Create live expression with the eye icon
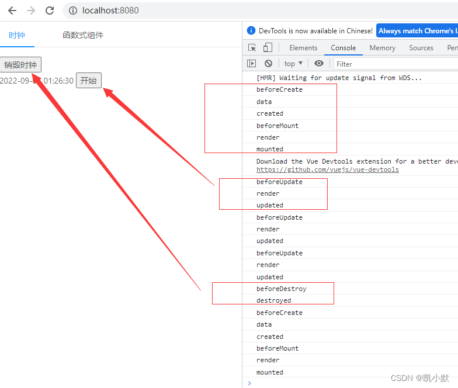 pyautogui.click(x=319, y=63)
